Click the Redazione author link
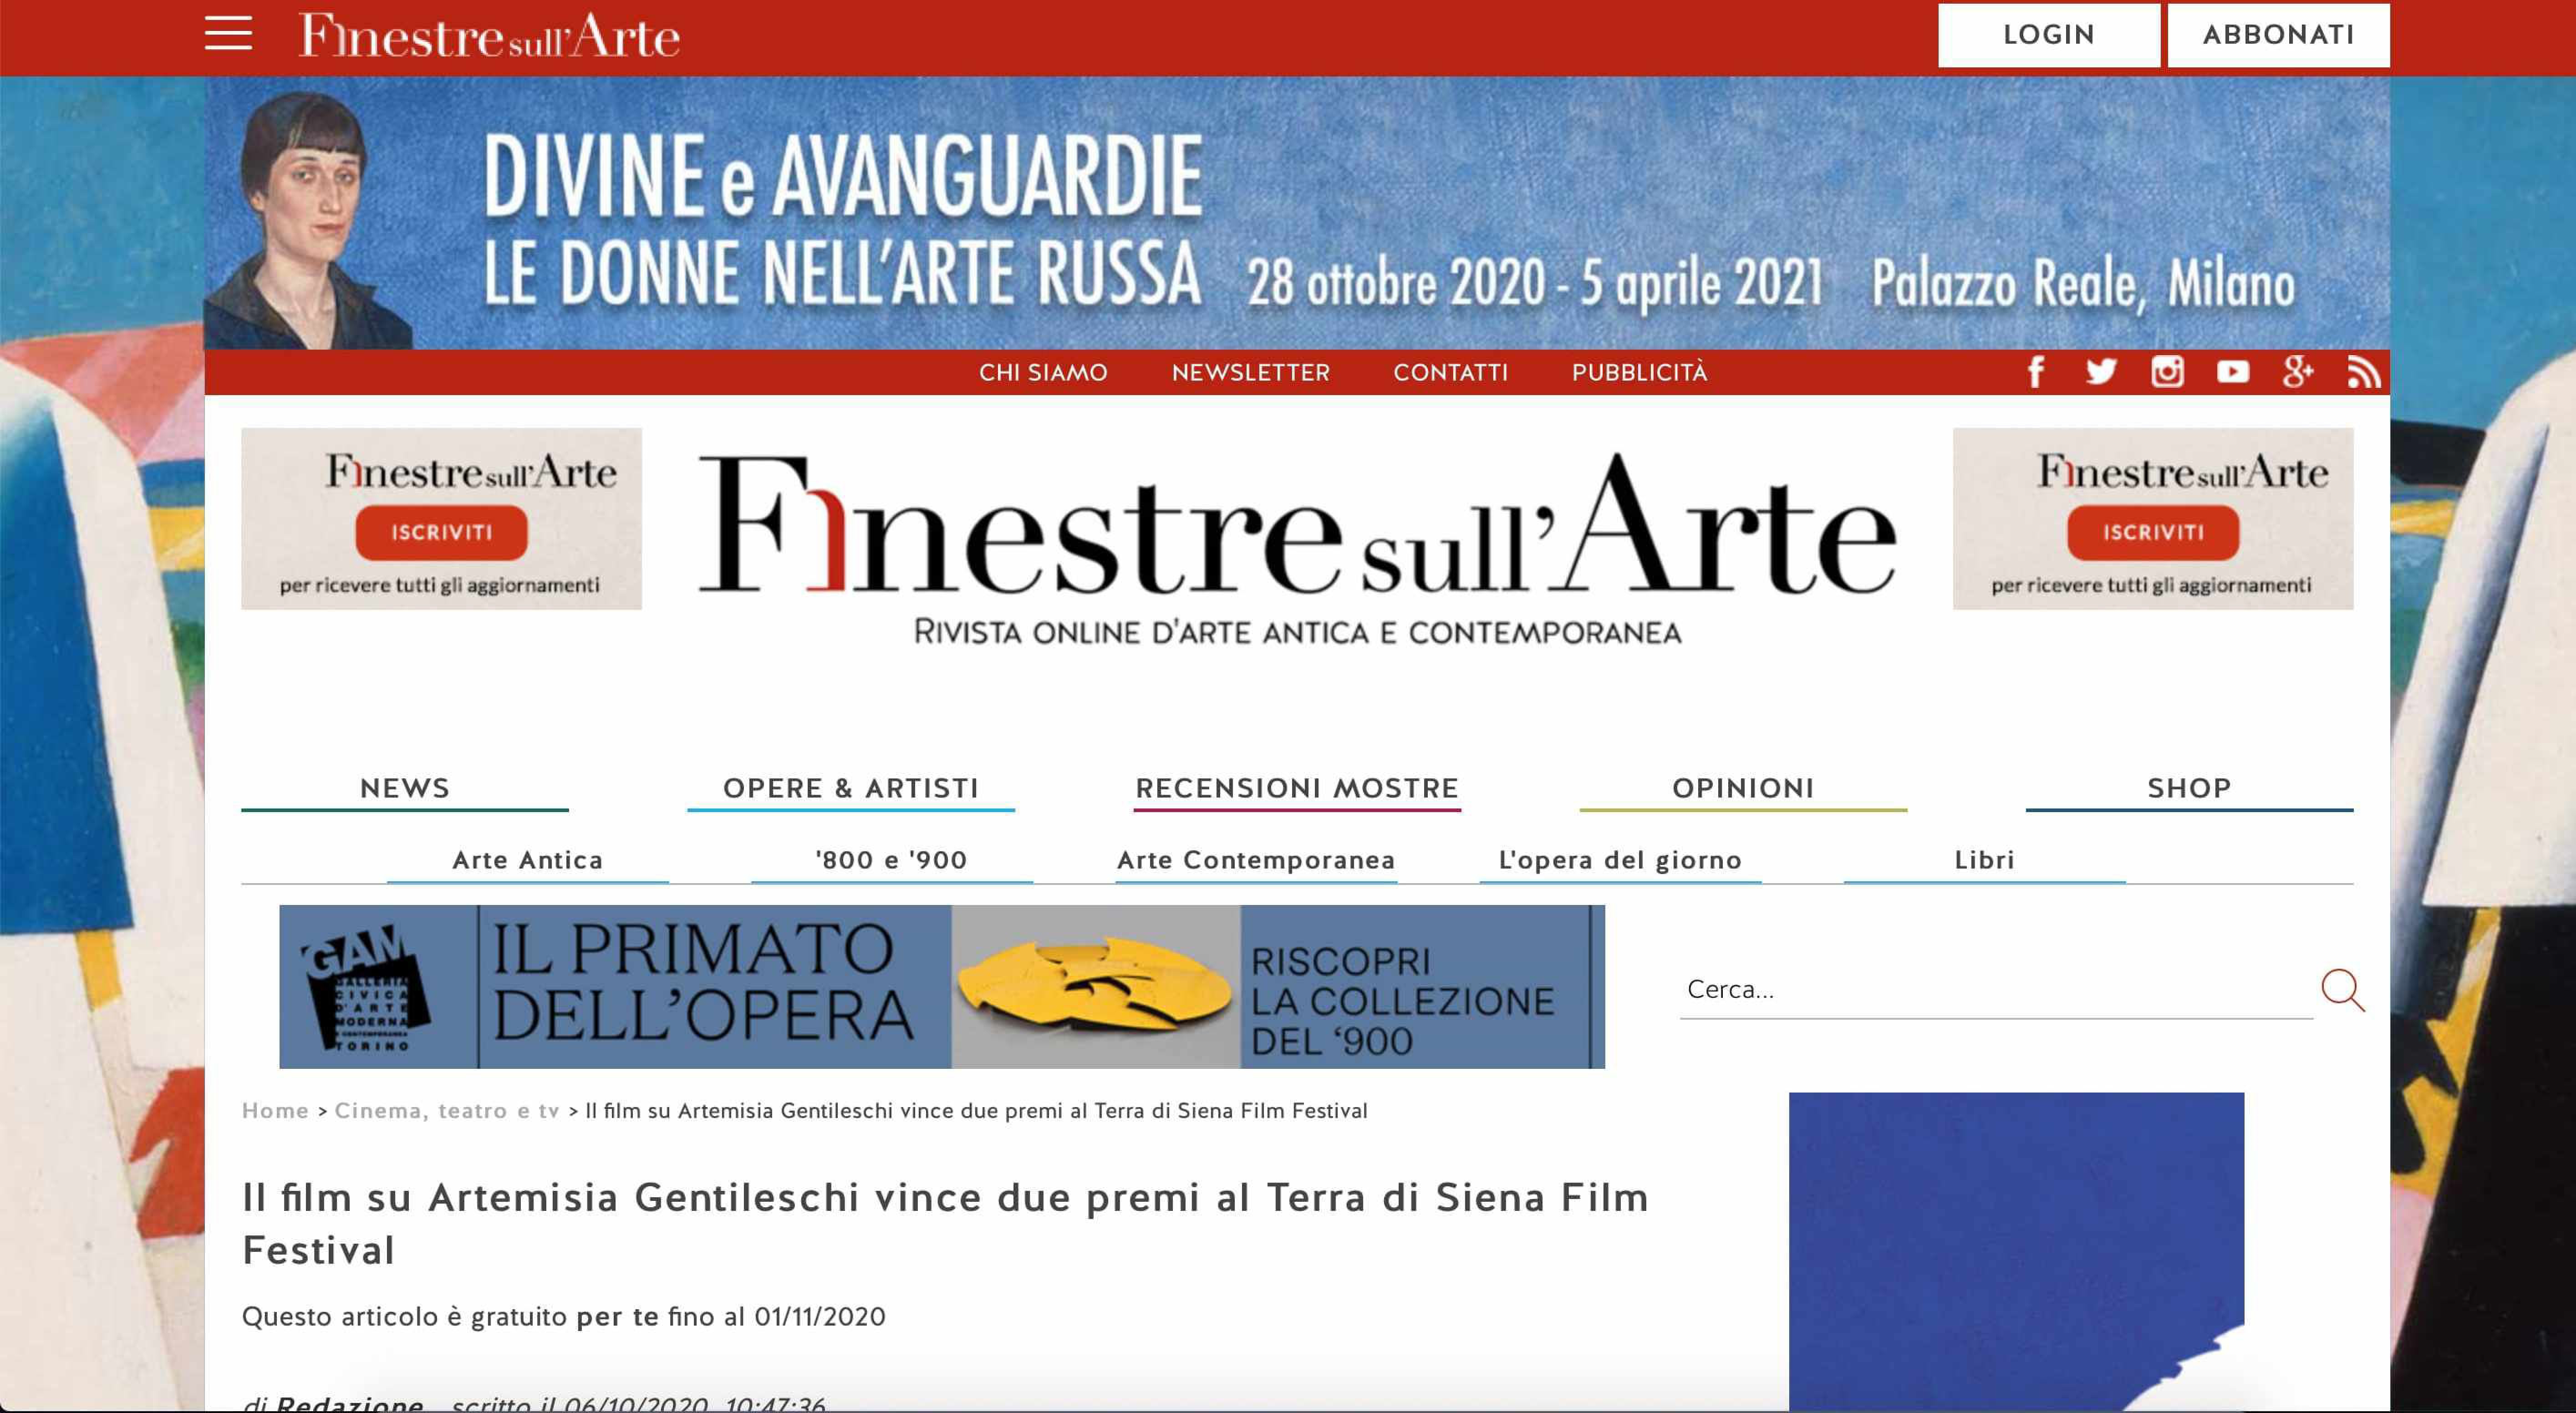The image size is (2576, 1413). (349, 1403)
